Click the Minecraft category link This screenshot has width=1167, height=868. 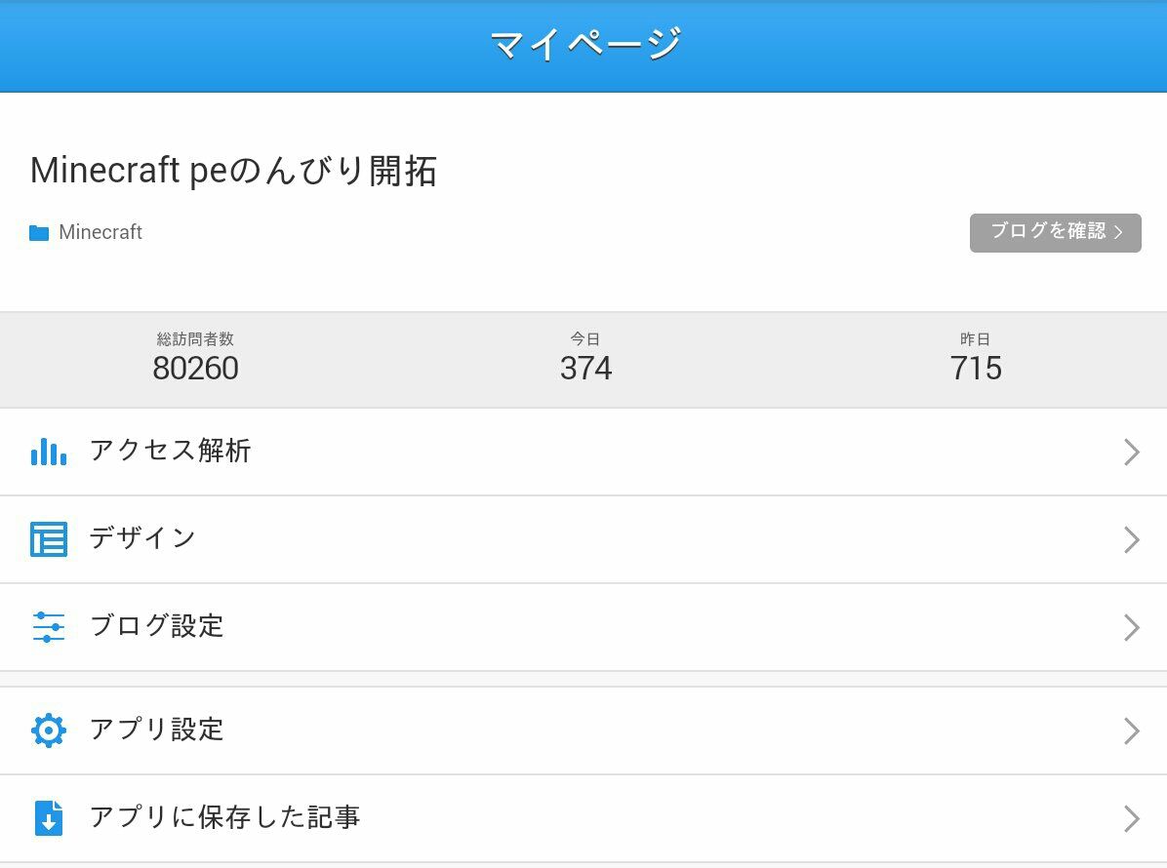point(101,232)
